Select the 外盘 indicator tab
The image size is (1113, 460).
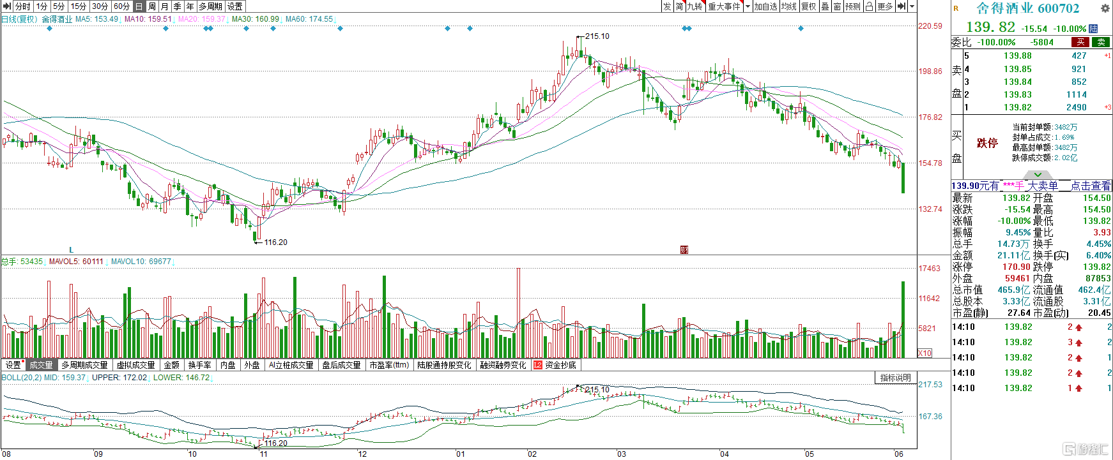(252, 365)
